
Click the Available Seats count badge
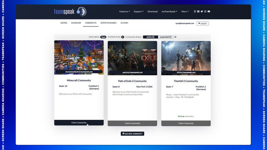(x=123, y=37)
